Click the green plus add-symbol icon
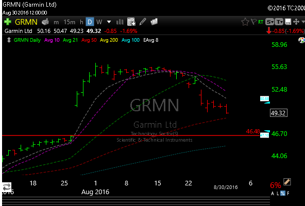 [8, 22]
